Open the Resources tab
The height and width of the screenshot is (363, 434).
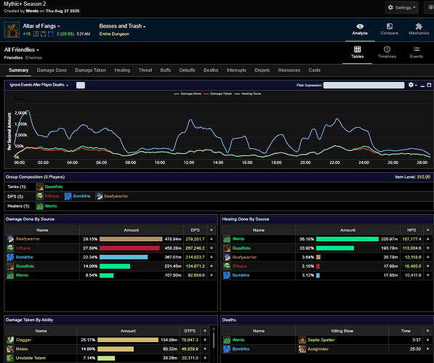pos(289,70)
